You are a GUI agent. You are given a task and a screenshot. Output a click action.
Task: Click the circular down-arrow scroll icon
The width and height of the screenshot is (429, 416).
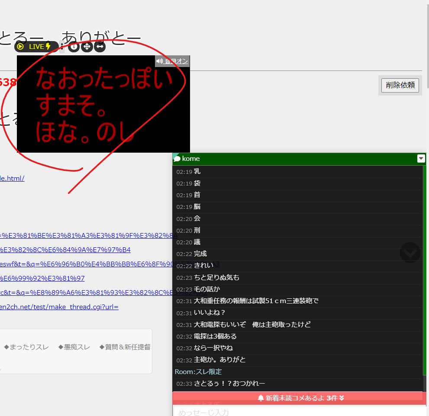click(x=410, y=253)
